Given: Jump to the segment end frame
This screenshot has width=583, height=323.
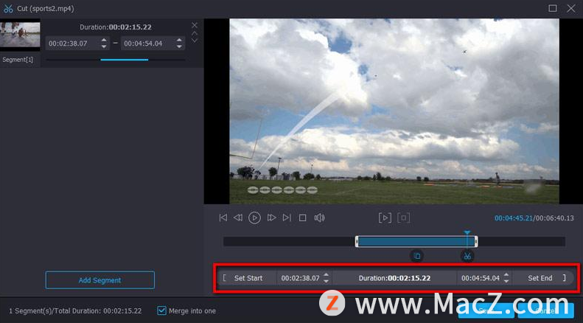Looking at the screenshot, I should [x=287, y=218].
